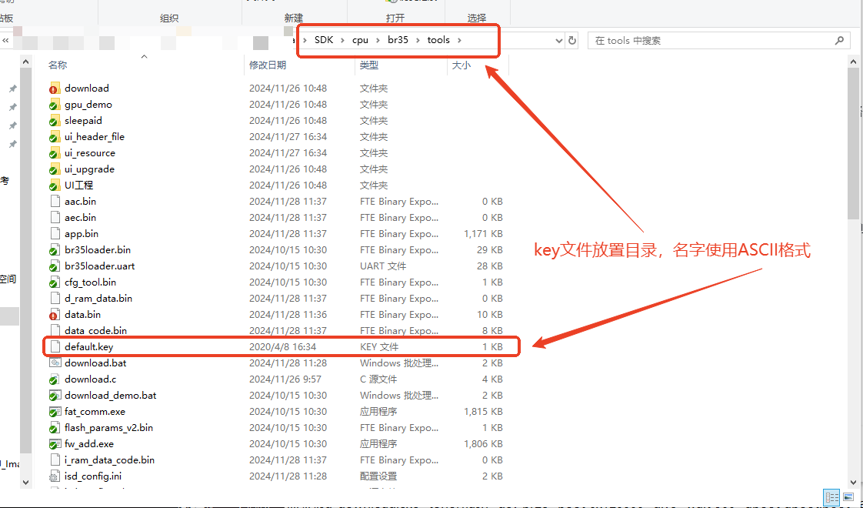Navigate to the cpu breadcrumb folder
The width and height of the screenshot is (863, 508).
(x=361, y=40)
